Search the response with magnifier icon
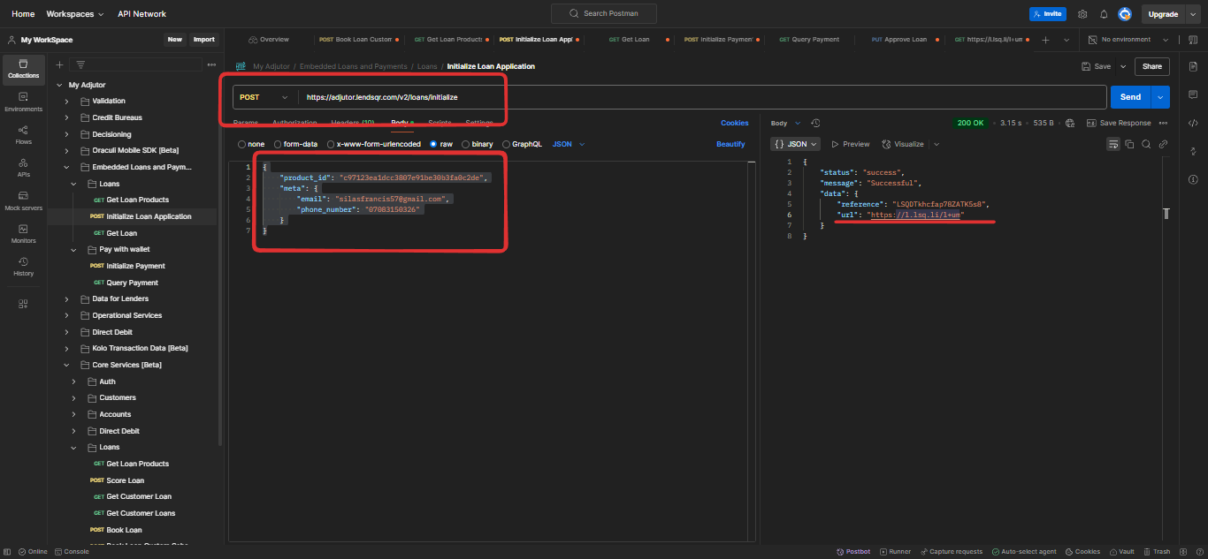The image size is (1208, 559). (1146, 144)
